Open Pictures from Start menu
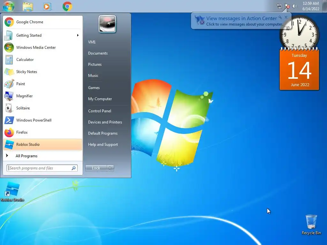 point(95,64)
